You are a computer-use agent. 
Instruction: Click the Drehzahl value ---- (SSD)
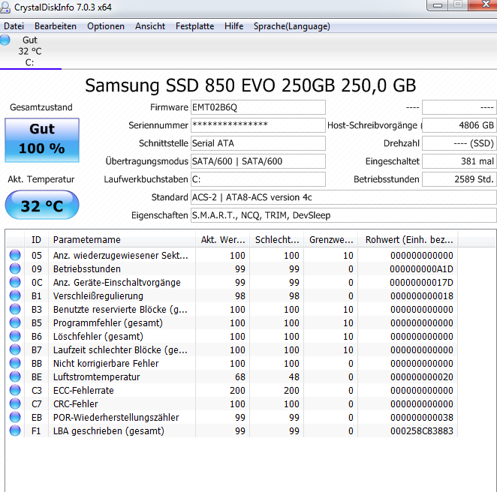point(459,143)
